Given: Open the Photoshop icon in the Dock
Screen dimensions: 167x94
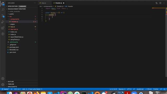Looking at the screenshot, I should click(63, 93).
